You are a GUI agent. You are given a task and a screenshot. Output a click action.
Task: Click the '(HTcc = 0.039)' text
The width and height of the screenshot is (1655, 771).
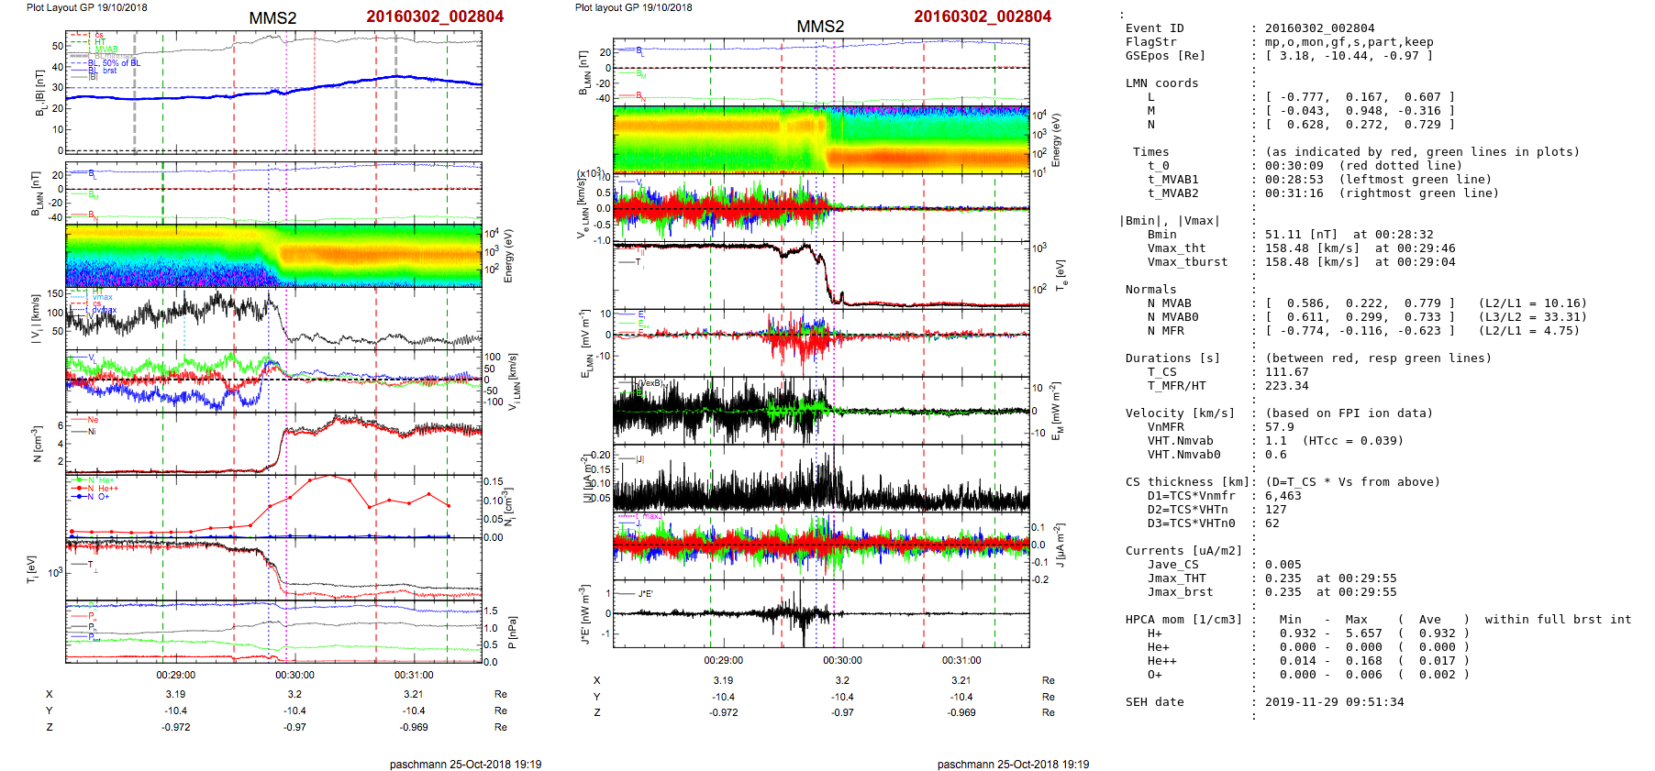coord(1352,441)
